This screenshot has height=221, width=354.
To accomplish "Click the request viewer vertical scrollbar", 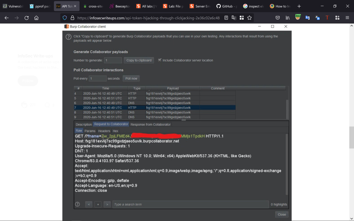I will tap(287, 164).
